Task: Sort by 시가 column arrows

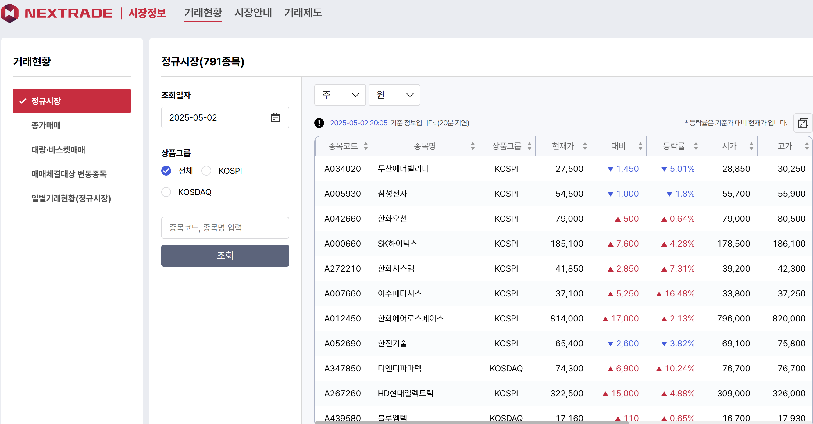Action: 751,146
